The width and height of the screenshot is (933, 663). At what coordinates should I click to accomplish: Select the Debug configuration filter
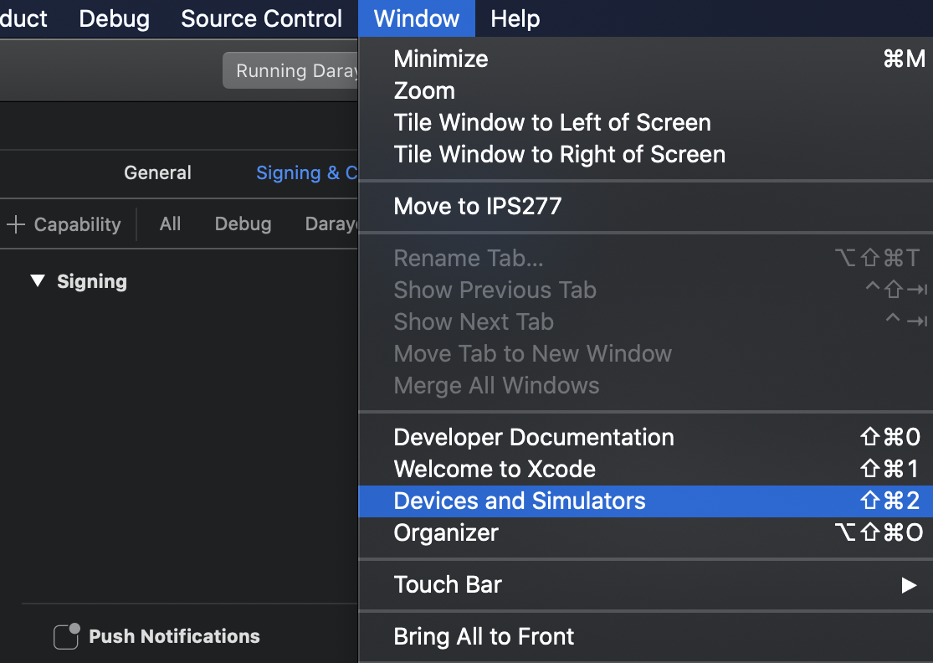point(243,224)
